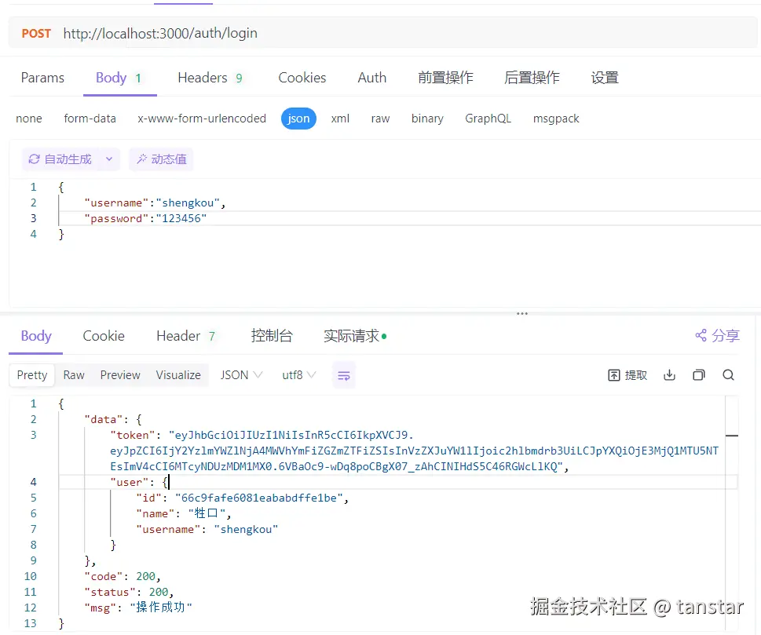Open search in response with magnifier icon
This screenshot has width=761, height=635.
(x=728, y=375)
